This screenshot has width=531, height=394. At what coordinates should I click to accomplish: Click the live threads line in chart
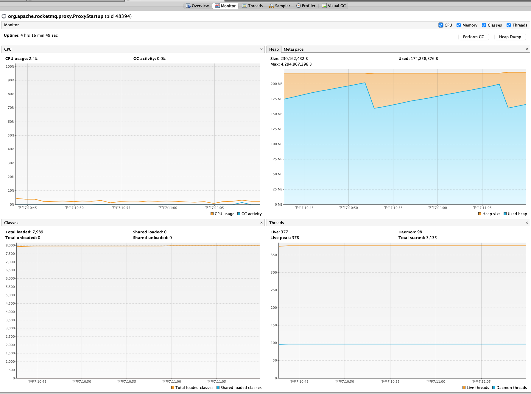[402, 246]
